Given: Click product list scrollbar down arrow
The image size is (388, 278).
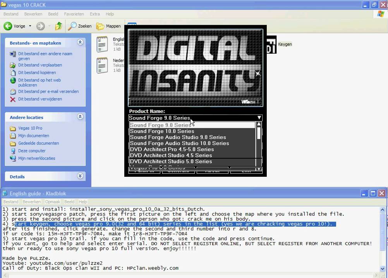Looking at the screenshot, I should 259,169.
